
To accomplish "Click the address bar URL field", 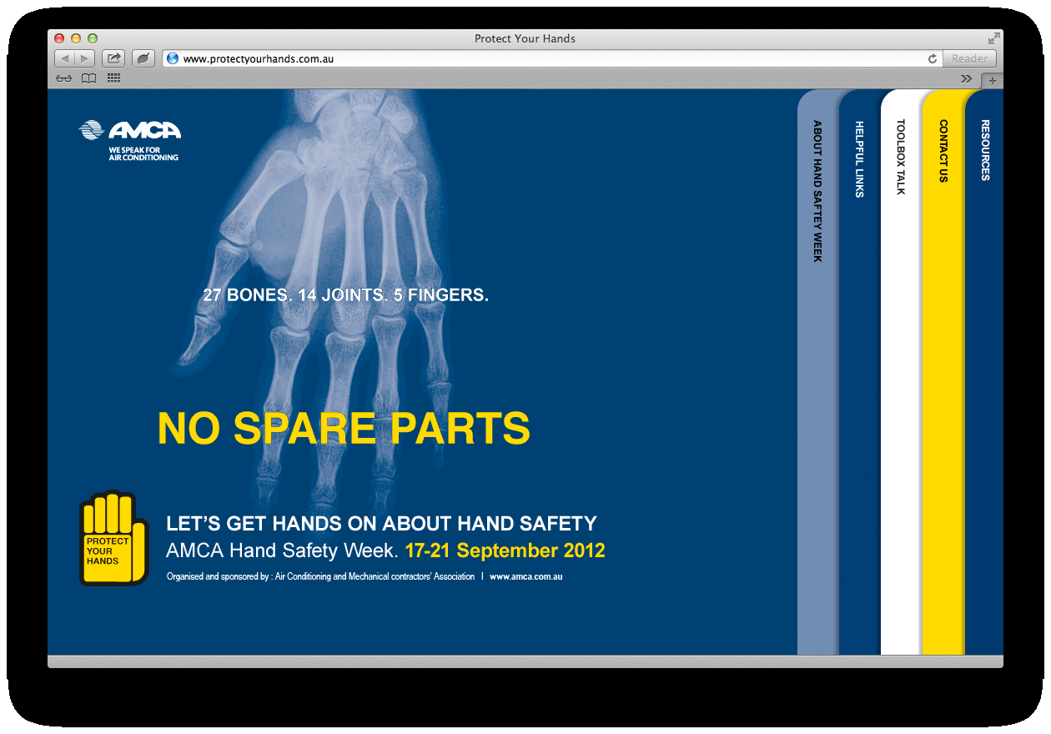I will coord(552,58).
